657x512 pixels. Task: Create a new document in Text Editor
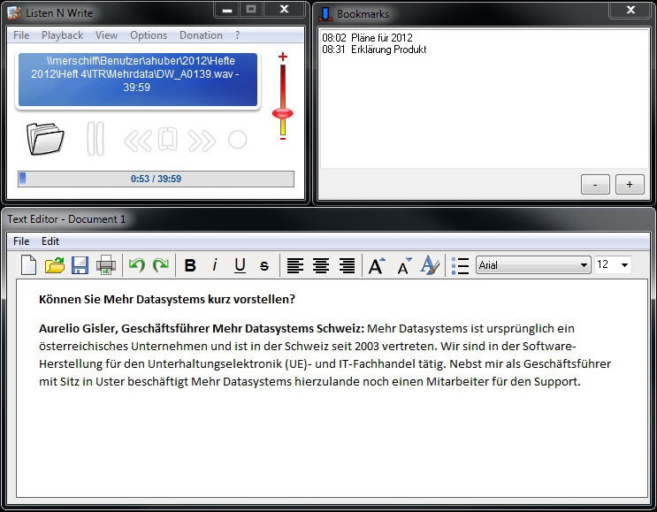coord(29,265)
